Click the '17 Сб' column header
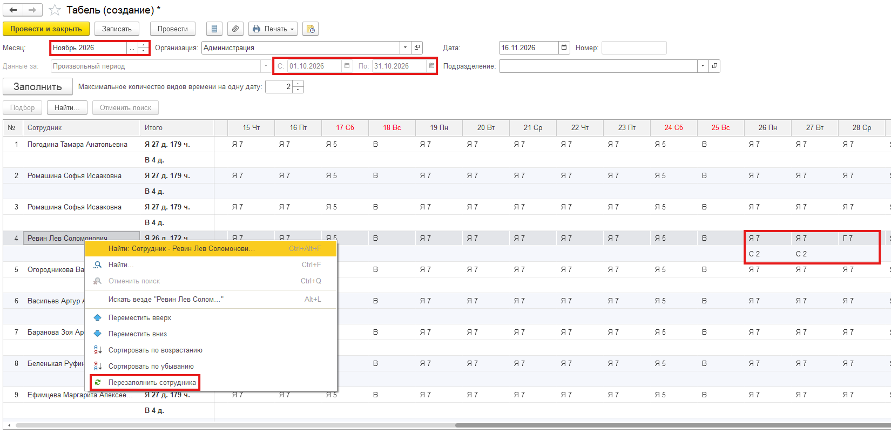 point(345,128)
